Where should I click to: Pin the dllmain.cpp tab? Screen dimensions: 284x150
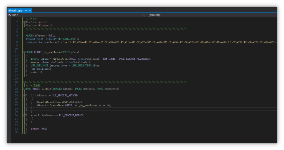(x=26, y=11)
